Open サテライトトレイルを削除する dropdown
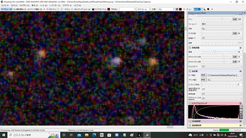 click(x=222, y=98)
